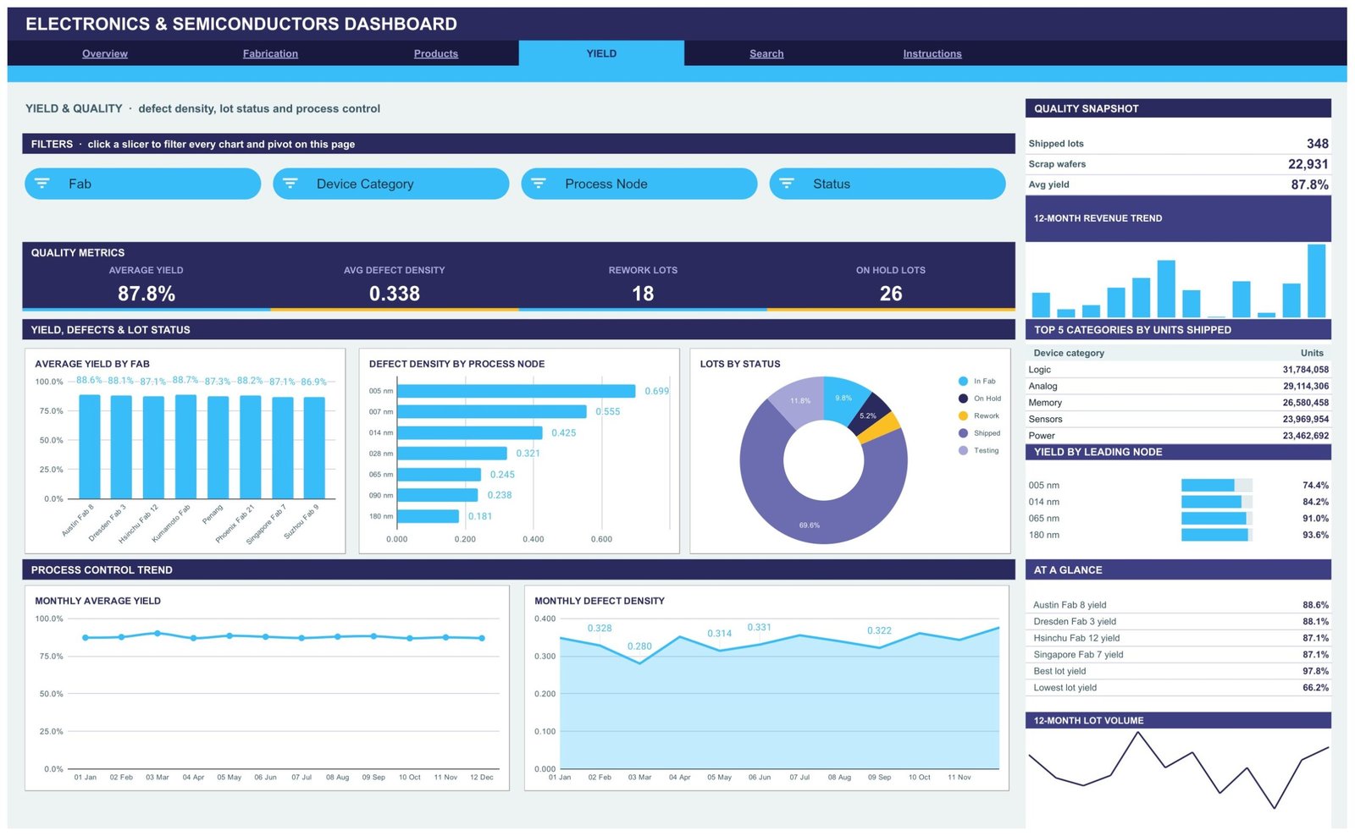Click the filter icon on Device Category slicer

click(x=290, y=184)
